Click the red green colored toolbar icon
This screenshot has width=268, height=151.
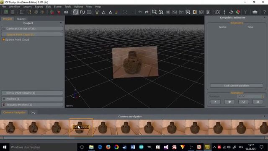(x=237, y=12)
